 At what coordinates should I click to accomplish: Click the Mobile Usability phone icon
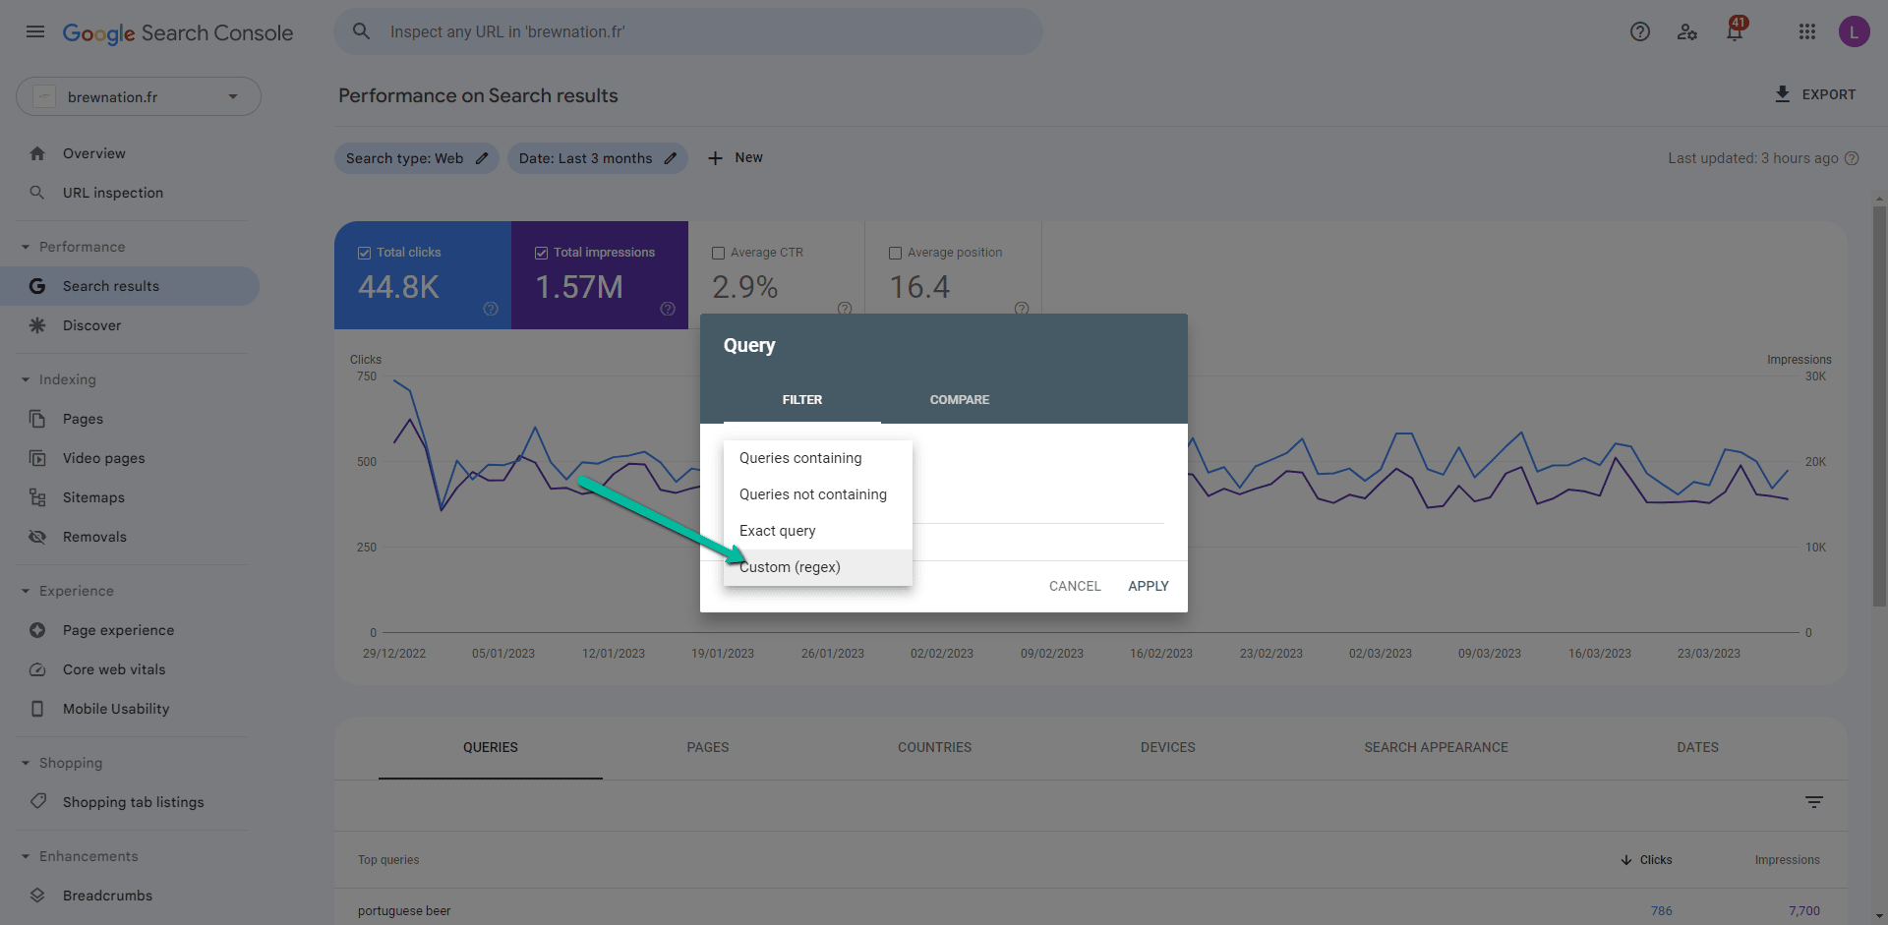(37, 709)
